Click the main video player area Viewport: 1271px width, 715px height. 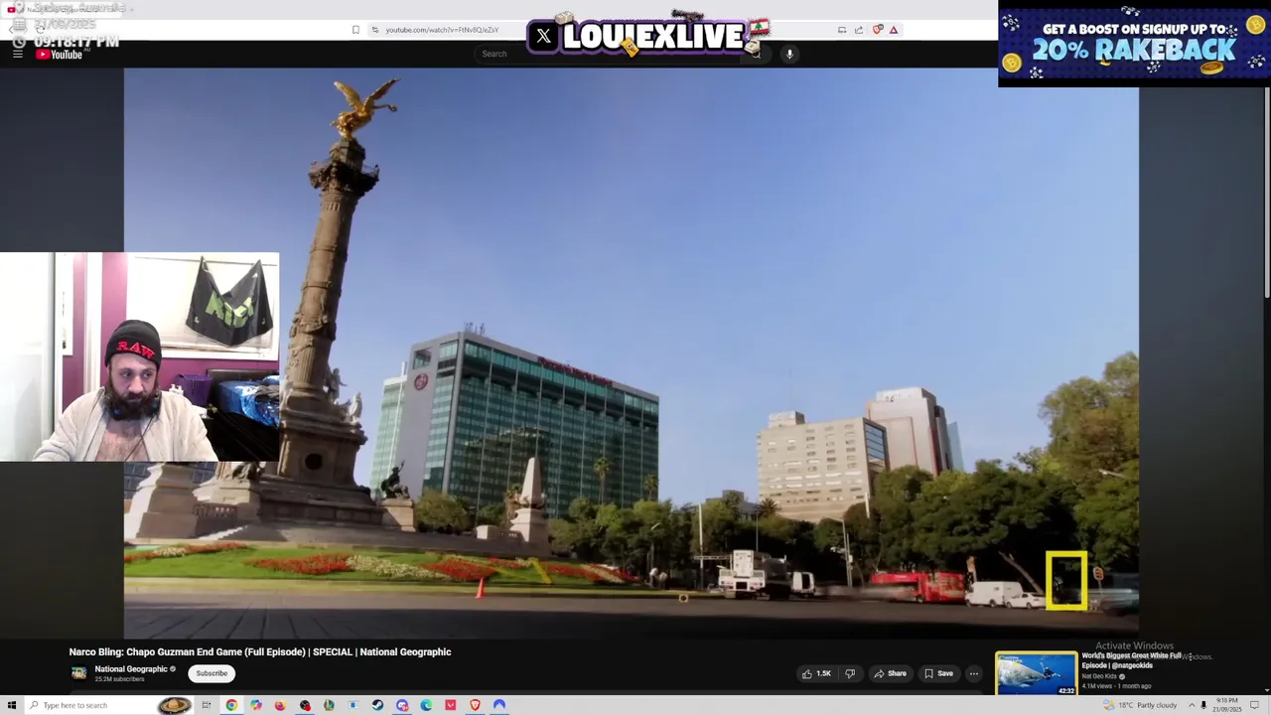click(632, 353)
